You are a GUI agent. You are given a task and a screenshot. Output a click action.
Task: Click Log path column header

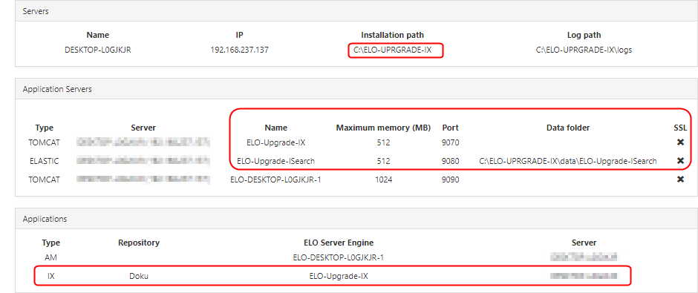[x=584, y=35]
